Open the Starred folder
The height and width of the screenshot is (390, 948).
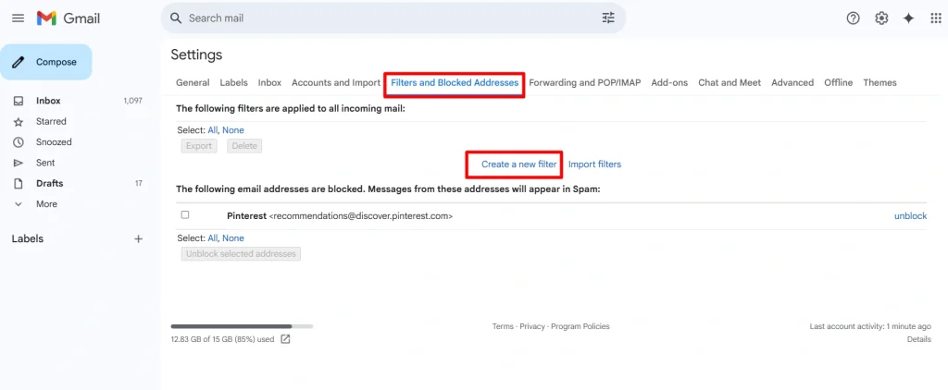pyautogui.click(x=51, y=121)
